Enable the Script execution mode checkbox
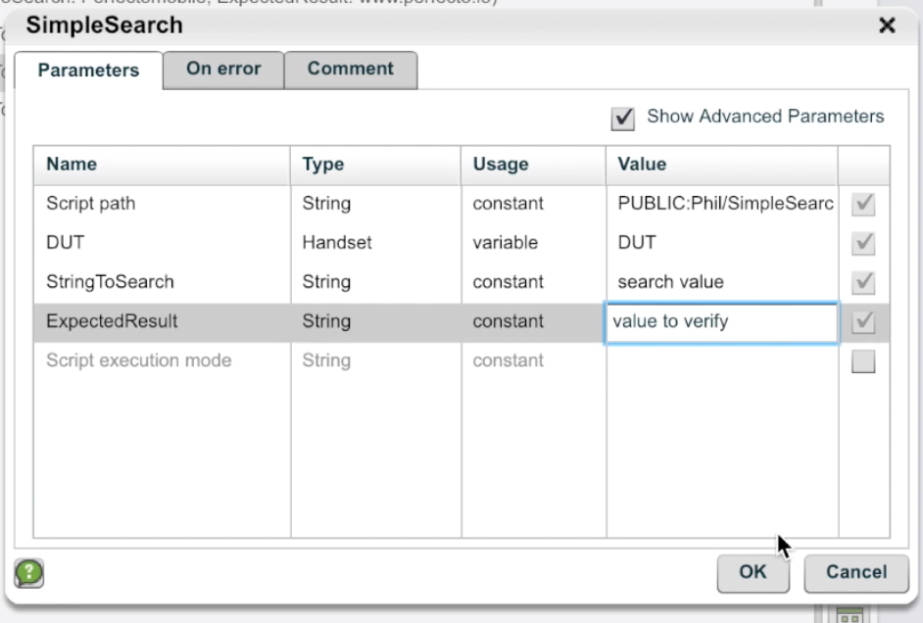The height and width of the screenshot is (623, 923). pyautogui.click(x=863, y=362)
